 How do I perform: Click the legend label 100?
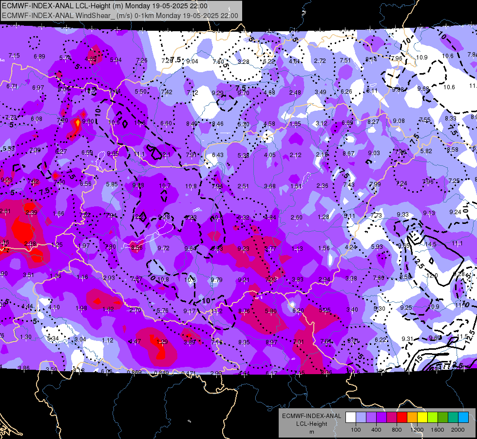click(356, 430)
